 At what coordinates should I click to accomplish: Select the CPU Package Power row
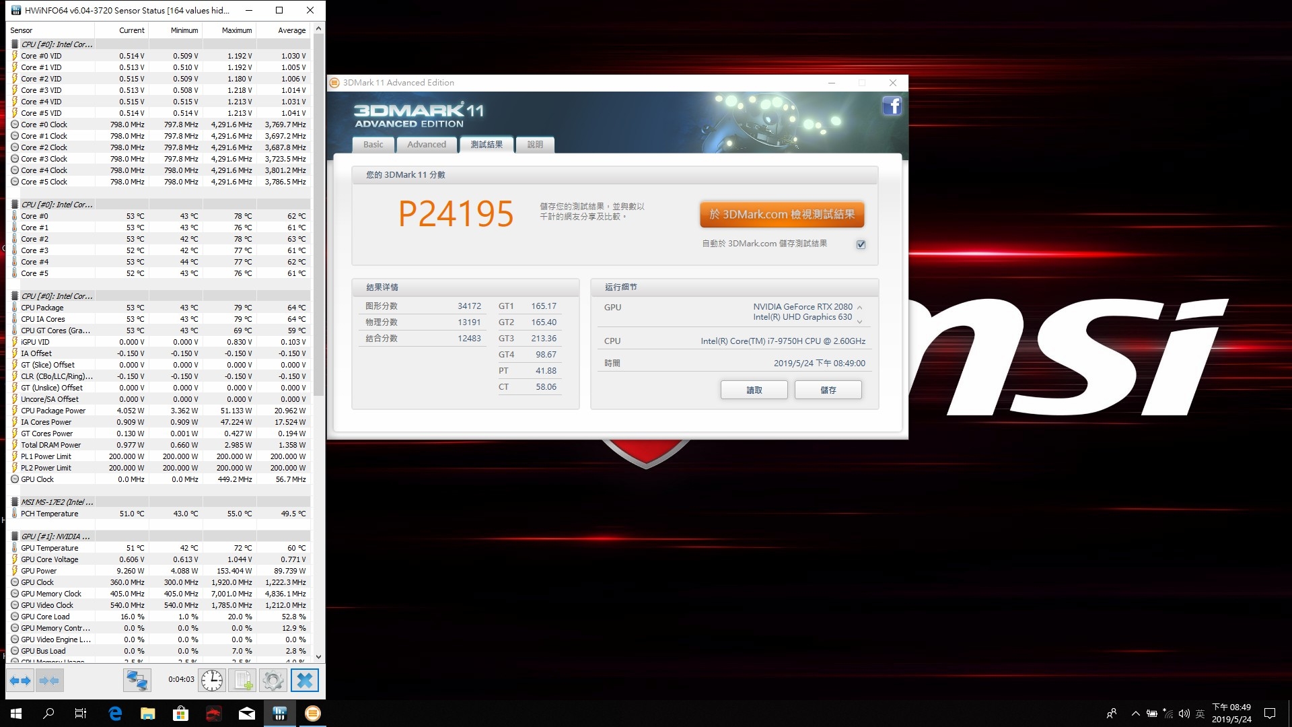coord(159,411)
